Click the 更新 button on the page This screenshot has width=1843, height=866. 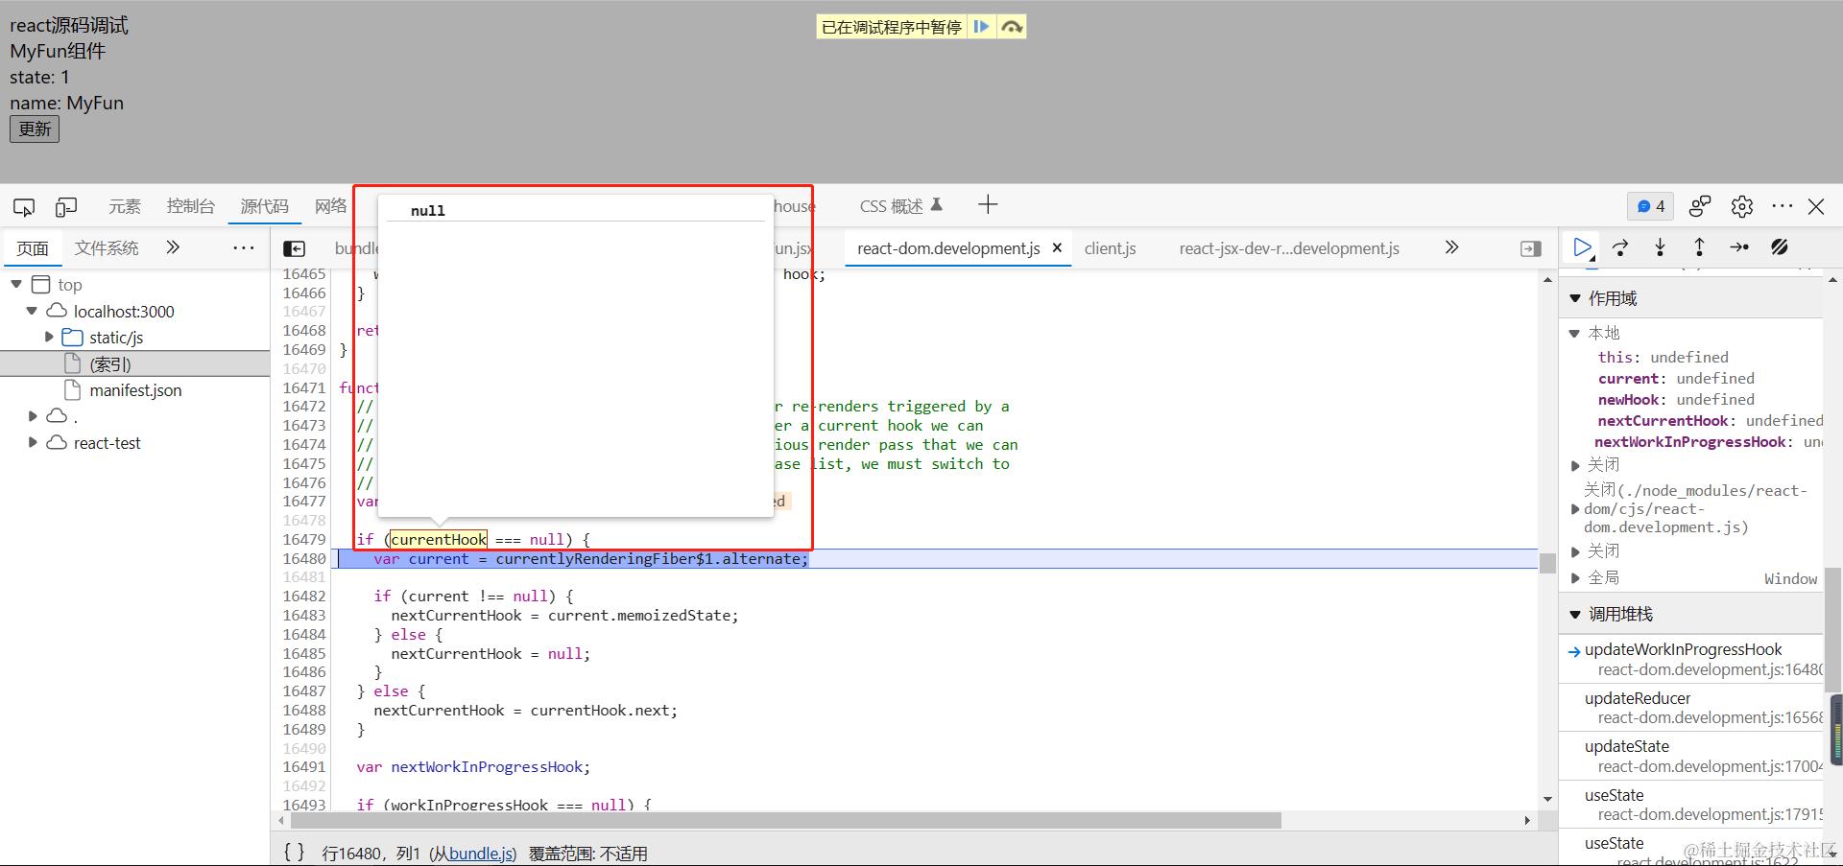point(35,129)
